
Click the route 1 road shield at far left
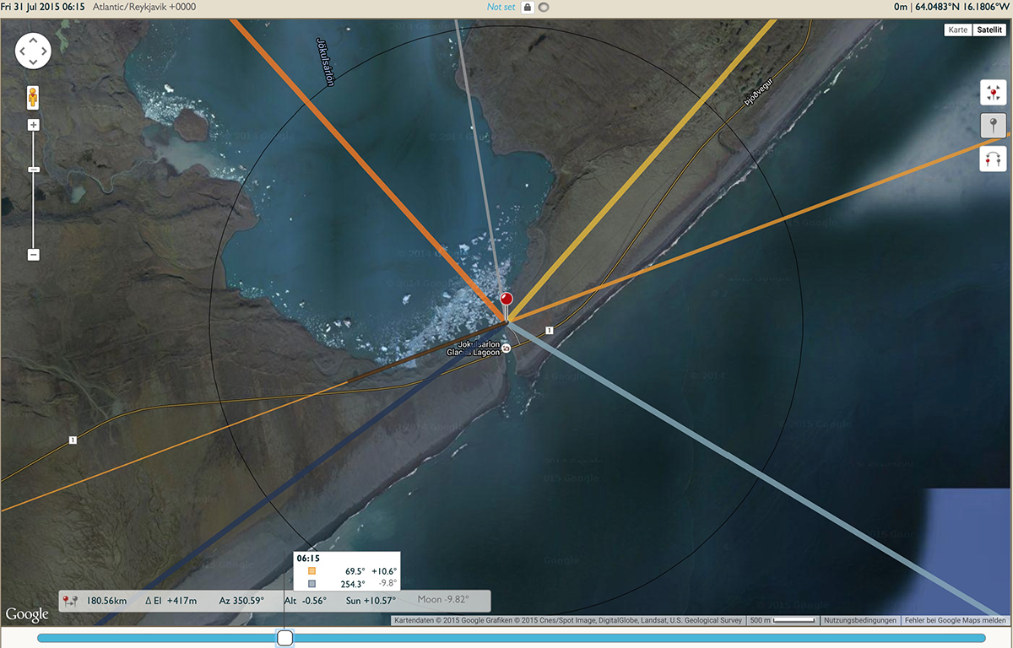pyautogui.click(x=73, y=440)
